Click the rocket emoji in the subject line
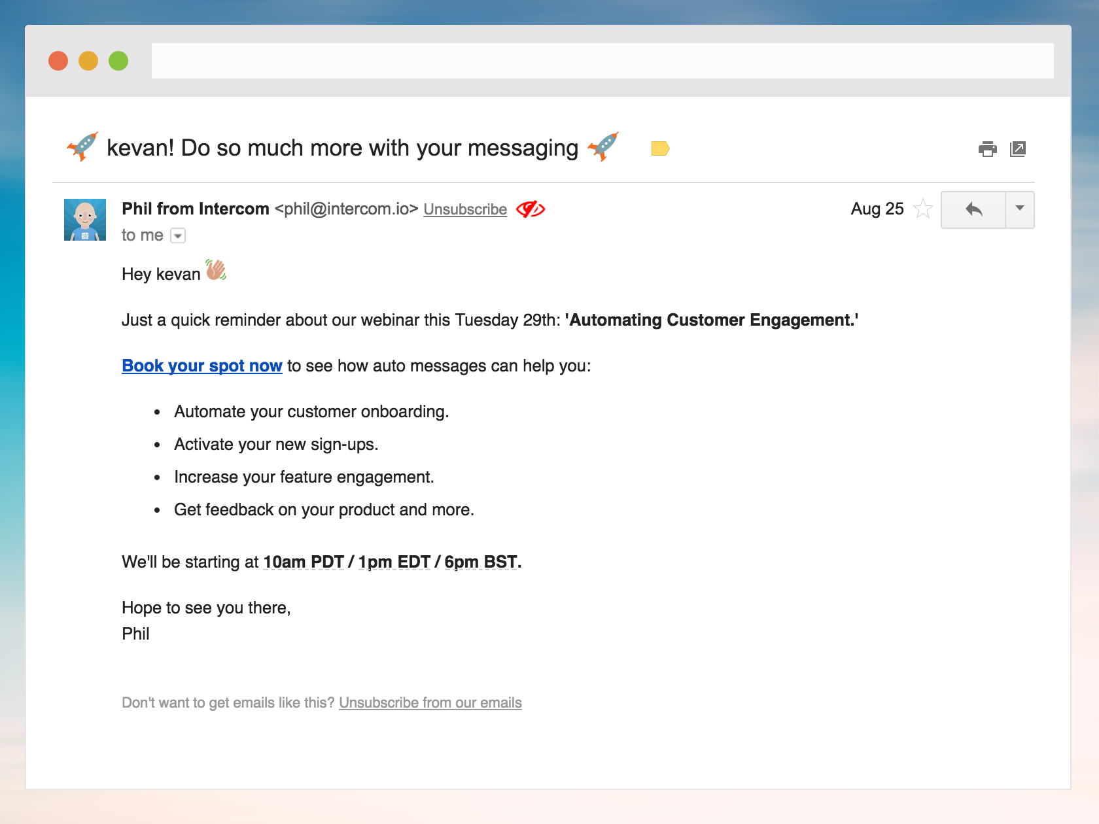This screenshot has height=824, width=1099. [82, 147]
